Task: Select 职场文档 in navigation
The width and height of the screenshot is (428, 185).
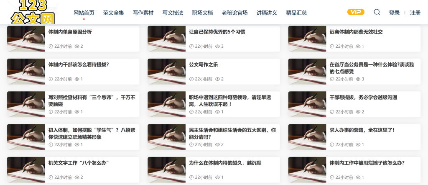Action: [202, 13]
